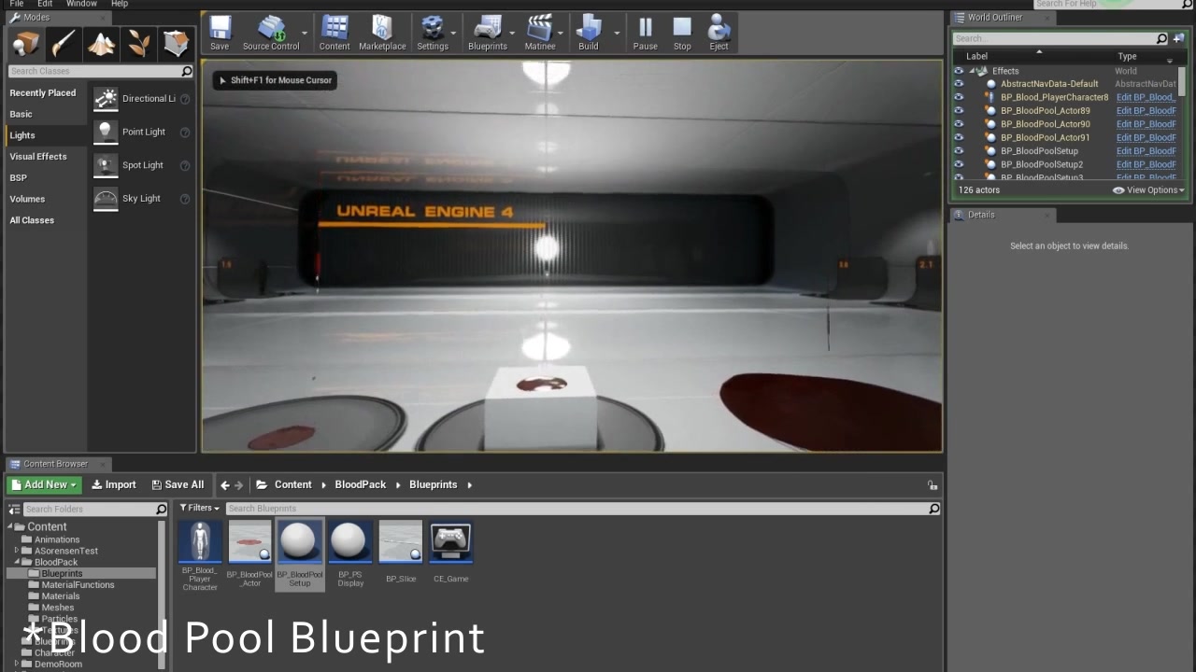This screenshot has height=672, width=1196.
Task: Click the Spot Light icon
Action: 106,165
